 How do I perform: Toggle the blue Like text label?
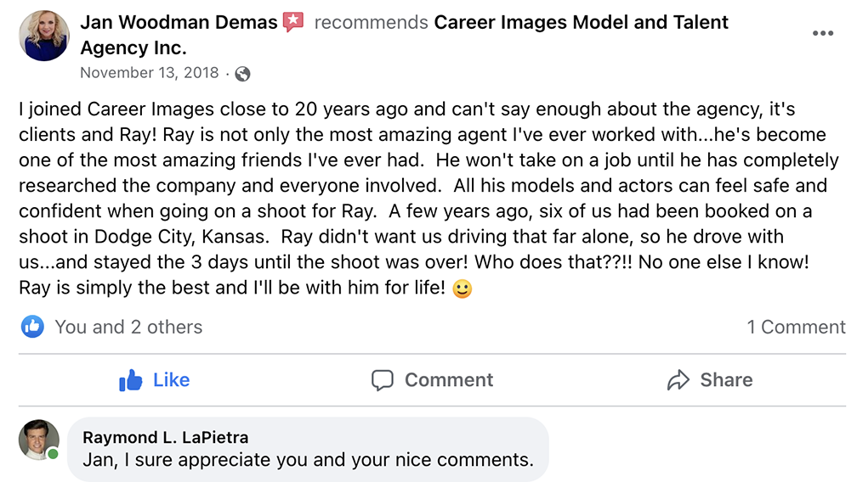[171, 380]
